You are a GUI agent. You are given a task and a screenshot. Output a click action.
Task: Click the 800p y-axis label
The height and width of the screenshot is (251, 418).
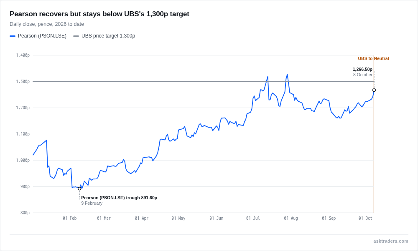25,213
